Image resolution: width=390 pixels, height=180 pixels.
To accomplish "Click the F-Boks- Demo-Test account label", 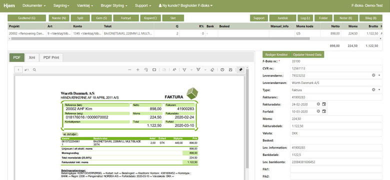I will click(367, 5).
